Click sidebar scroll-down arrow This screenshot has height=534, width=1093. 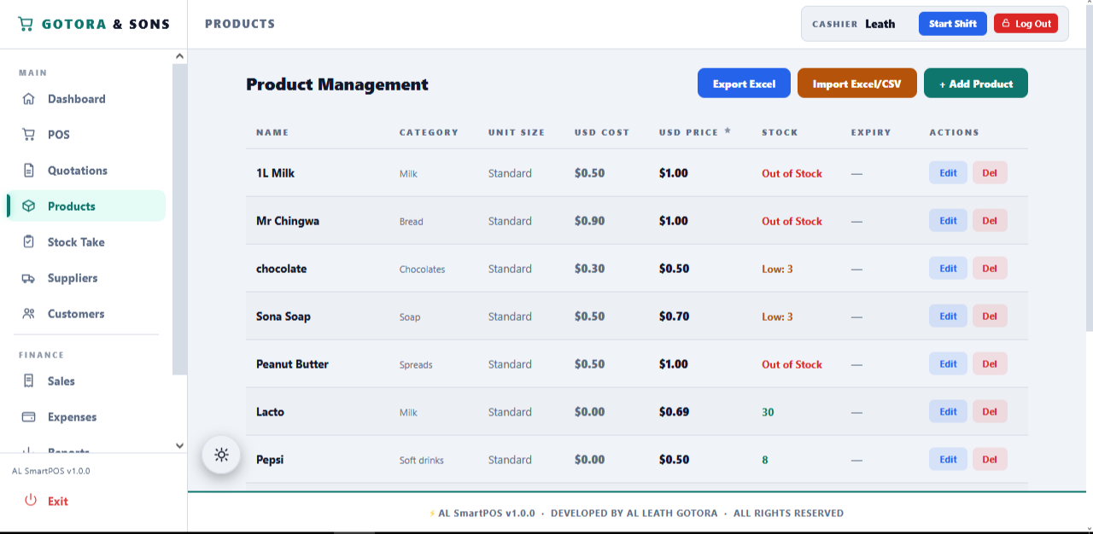click(x=179, y=445)
